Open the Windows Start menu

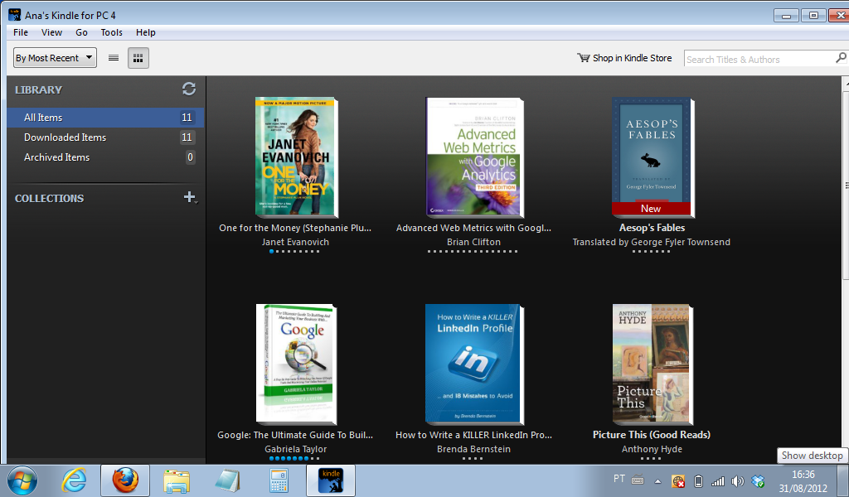click(x=22, y=480)
